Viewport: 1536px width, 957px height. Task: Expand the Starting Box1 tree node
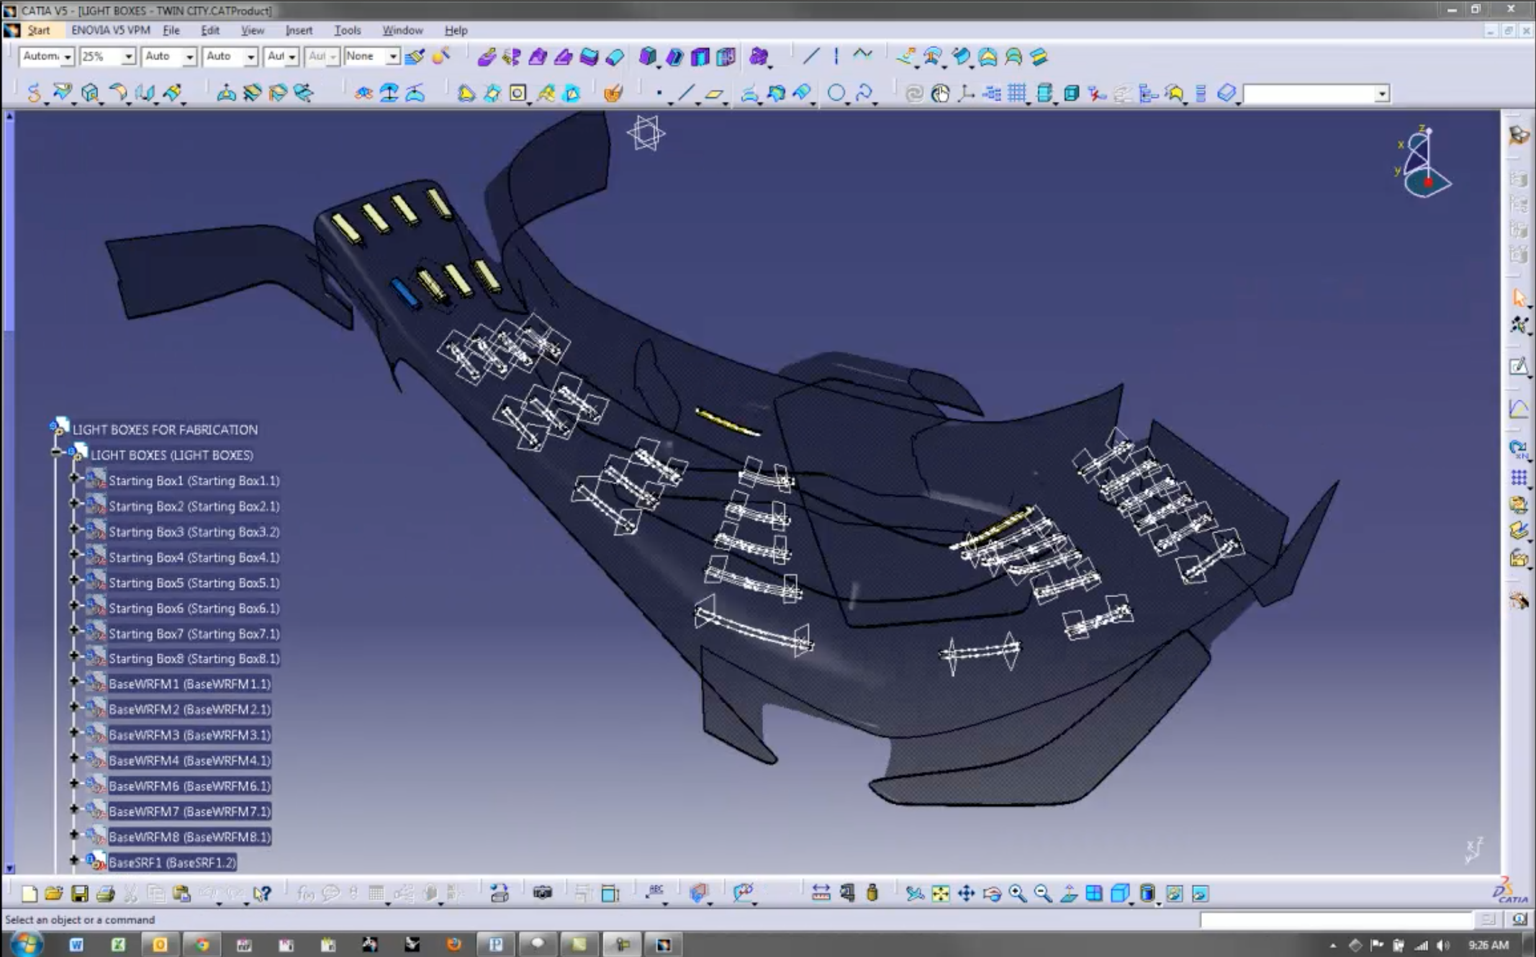[73, 478]
